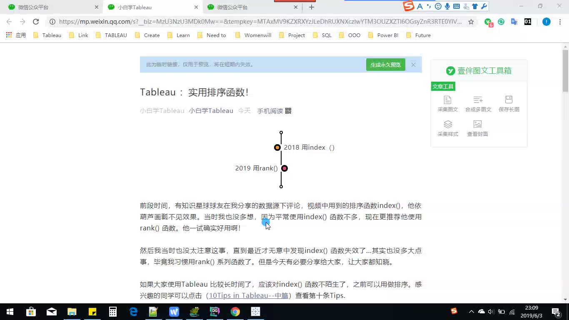Toggle Sogou punctuation mode icon
The image size is (569, 320).
pos(429,6)
